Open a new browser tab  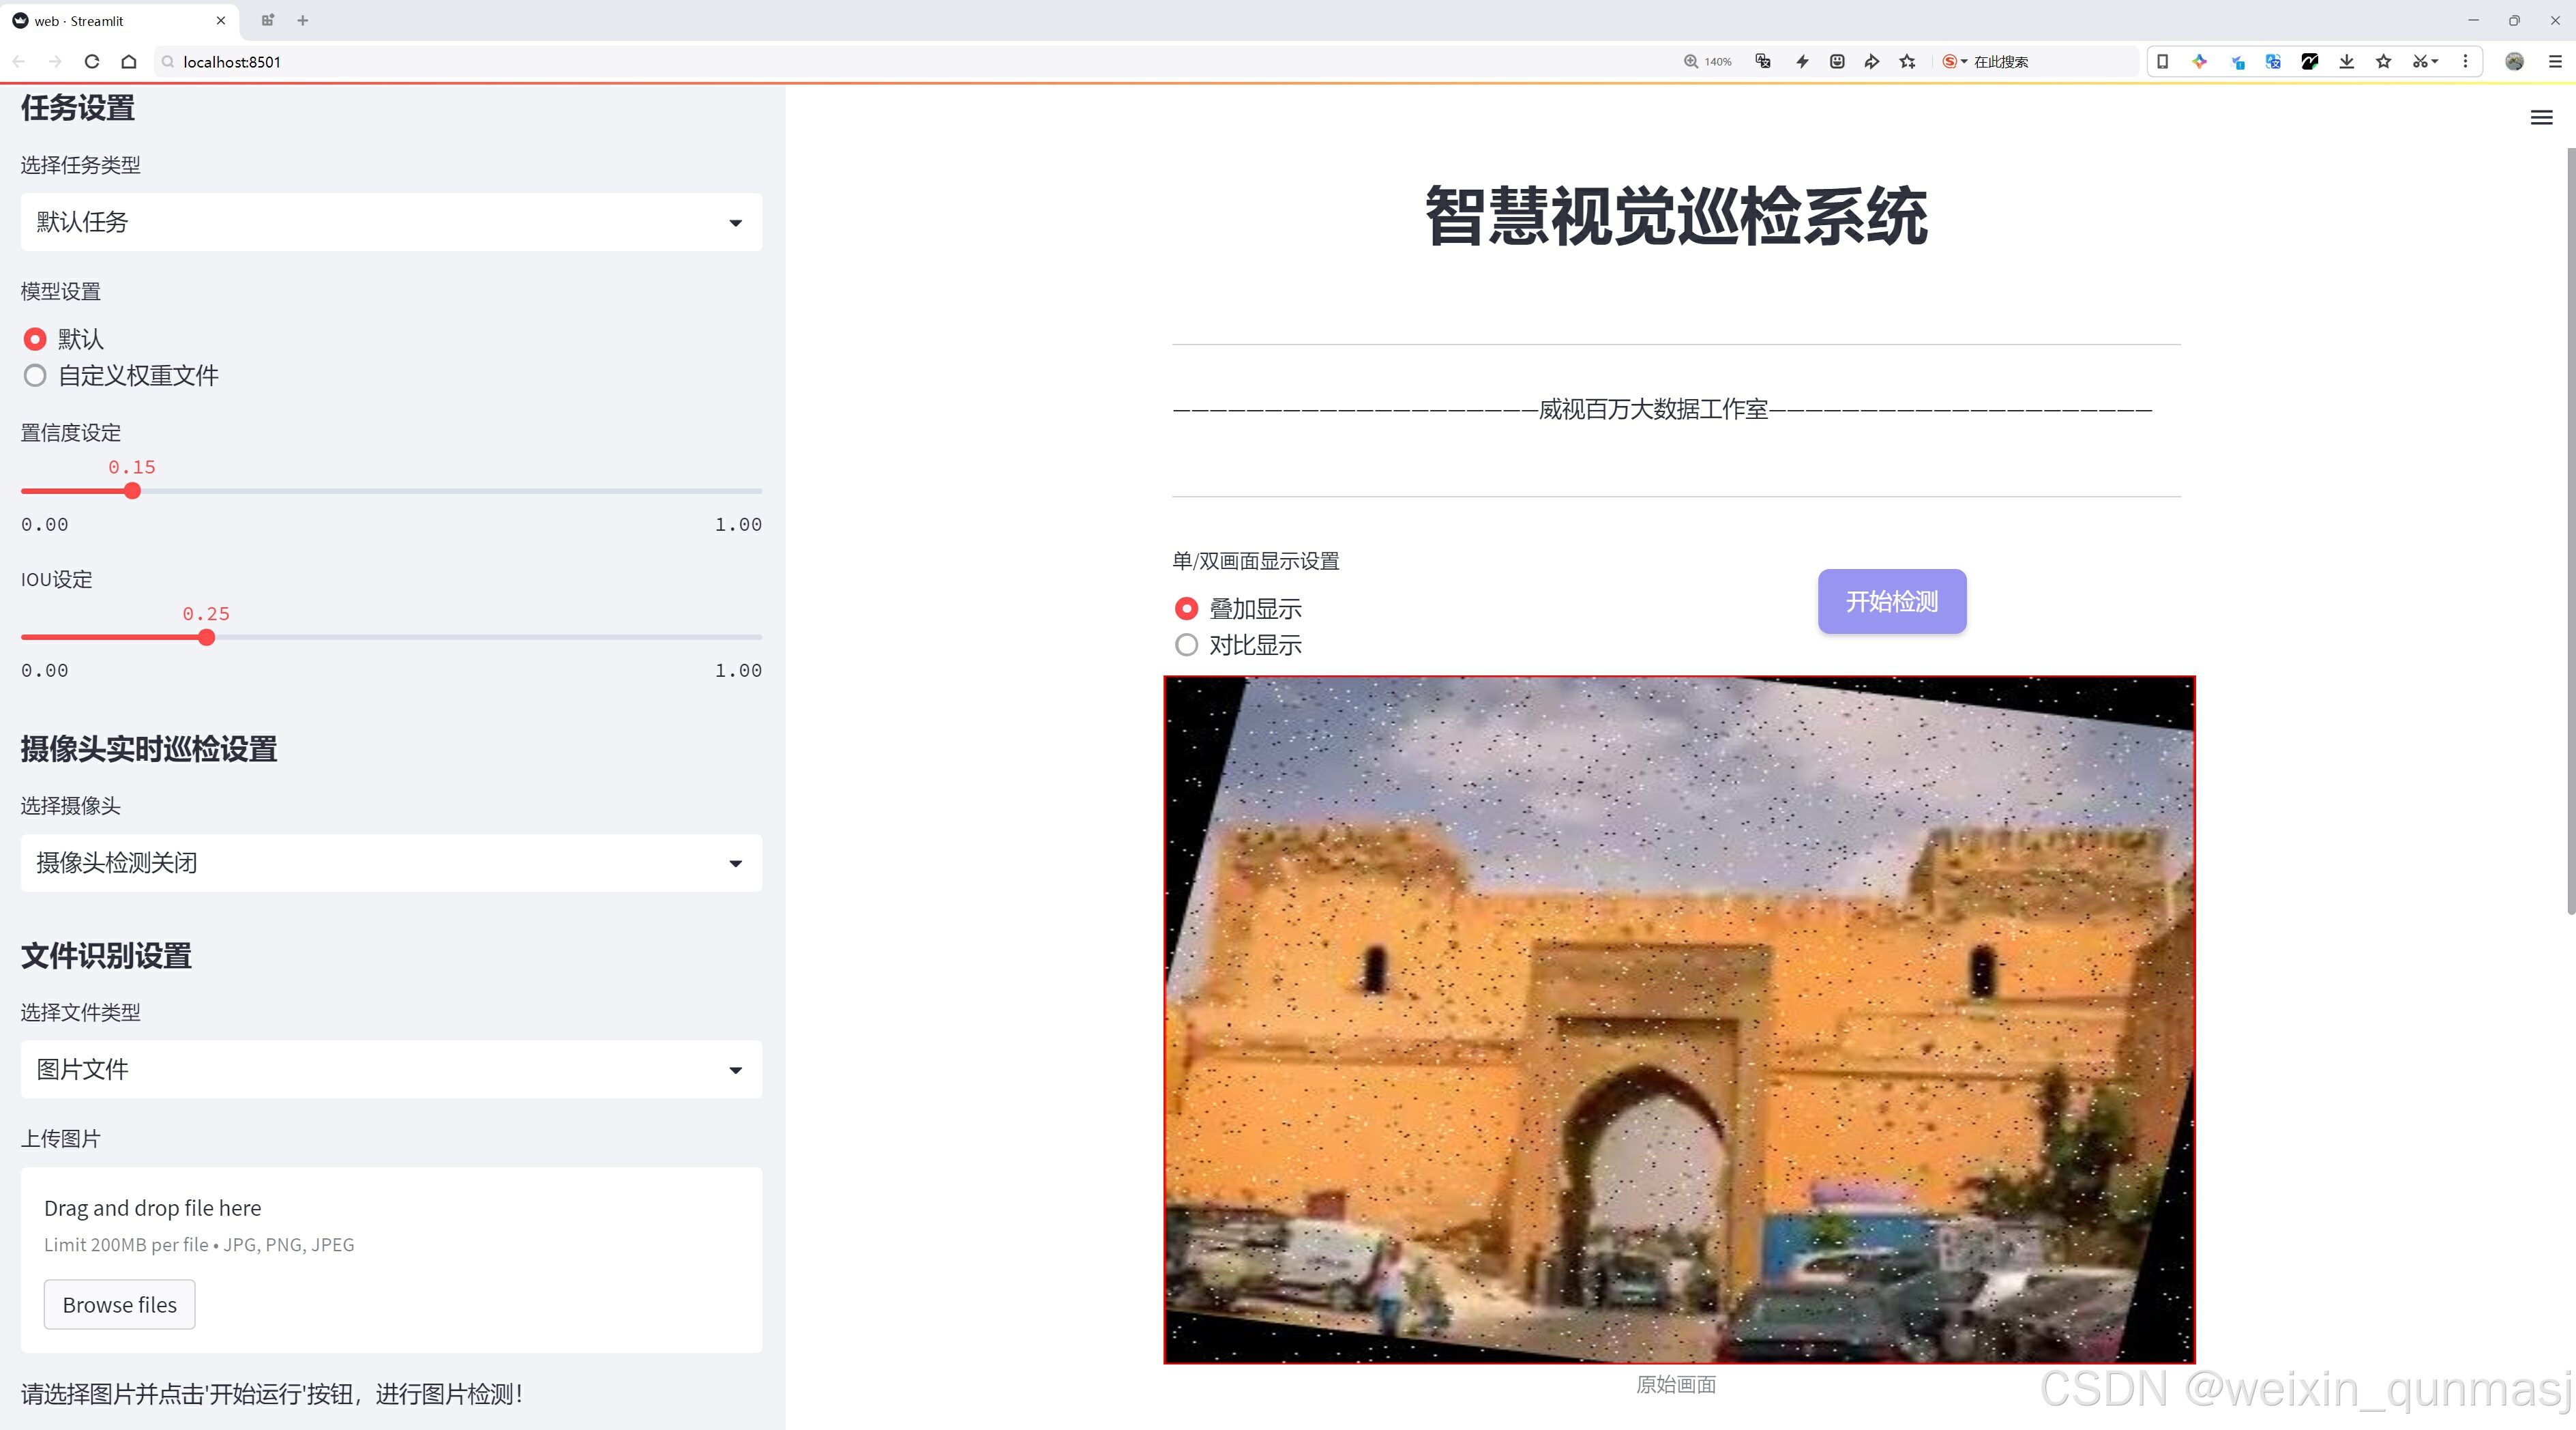click(x=303, y=20)
